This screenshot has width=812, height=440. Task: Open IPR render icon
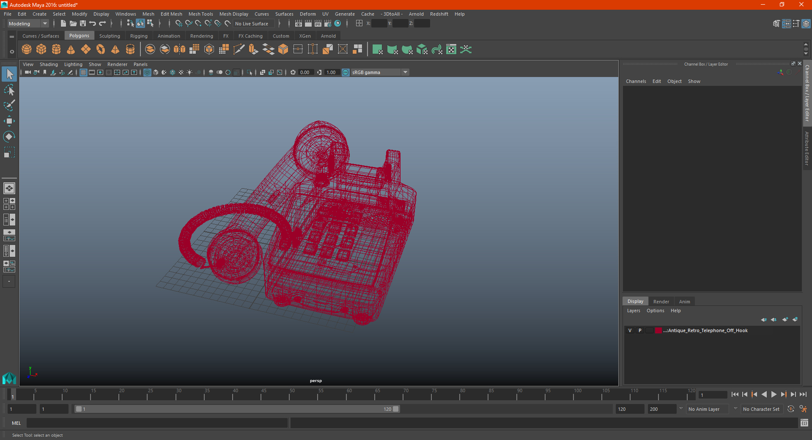point(318,24)
